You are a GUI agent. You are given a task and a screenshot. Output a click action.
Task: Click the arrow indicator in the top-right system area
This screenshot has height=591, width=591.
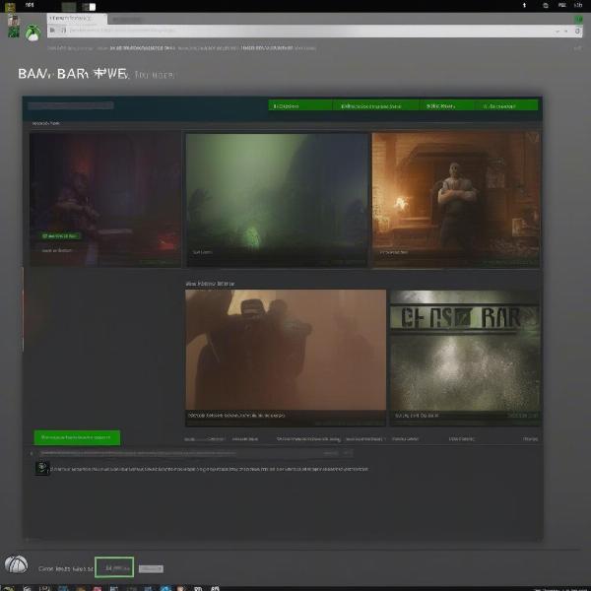point(524,5)
